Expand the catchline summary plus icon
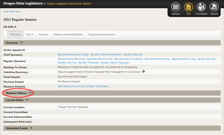The image size is (224, 135). click(144, 71)
